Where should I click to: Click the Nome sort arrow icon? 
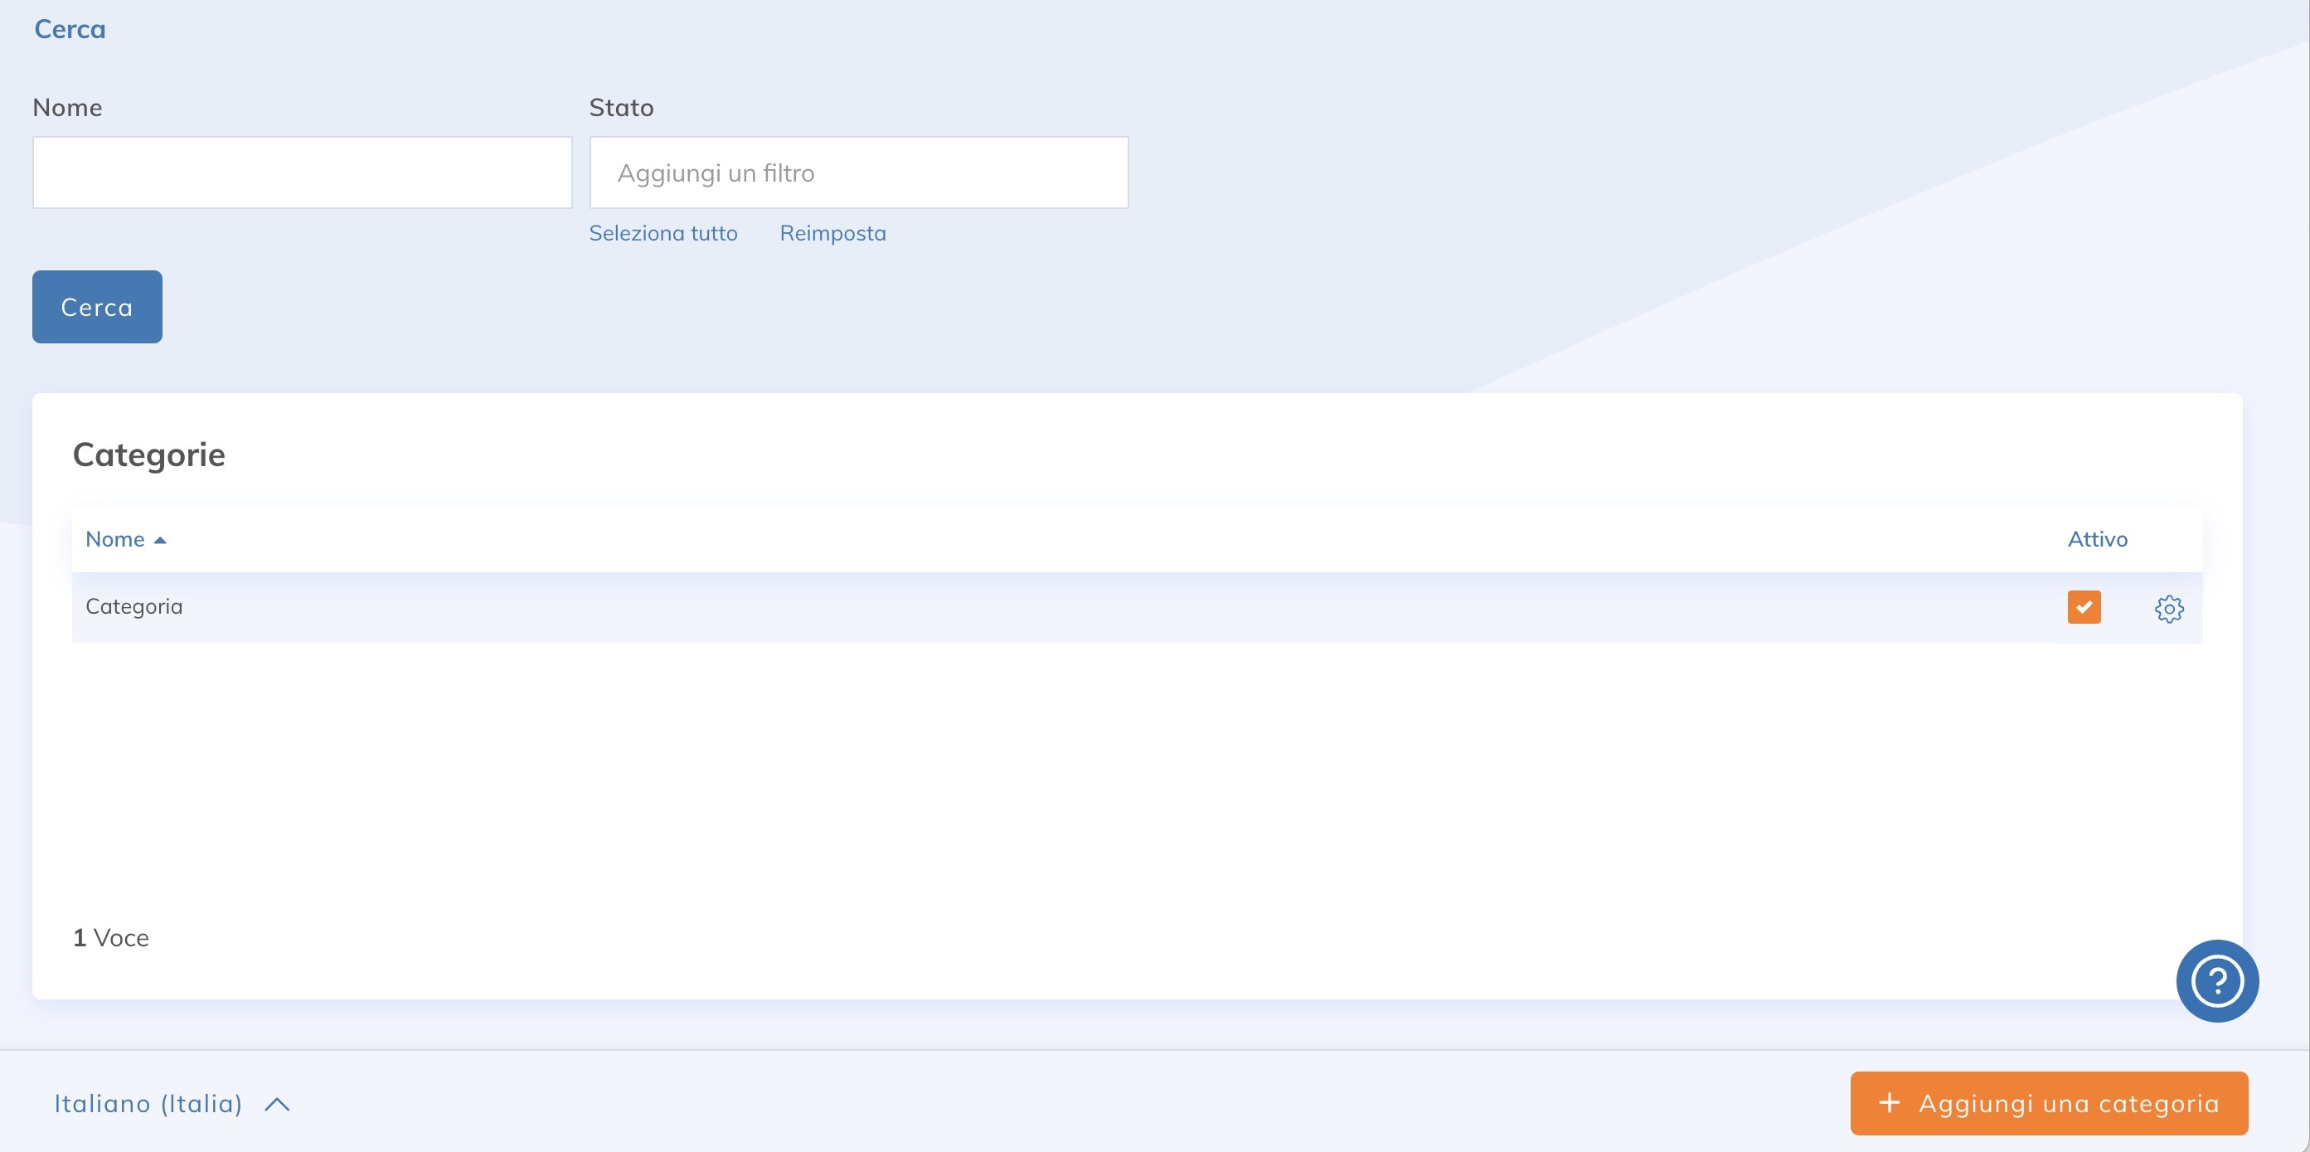point(161,540)
